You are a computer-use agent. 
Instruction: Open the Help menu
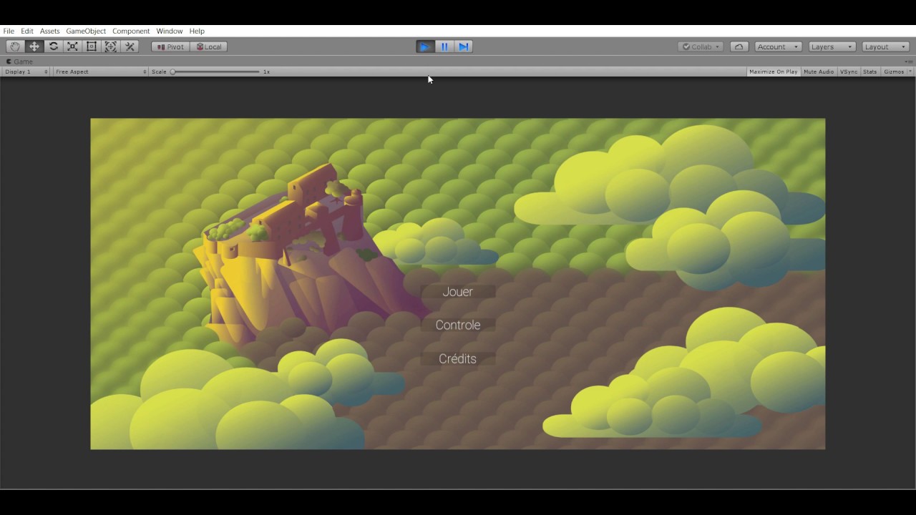(x=197, y=31)
